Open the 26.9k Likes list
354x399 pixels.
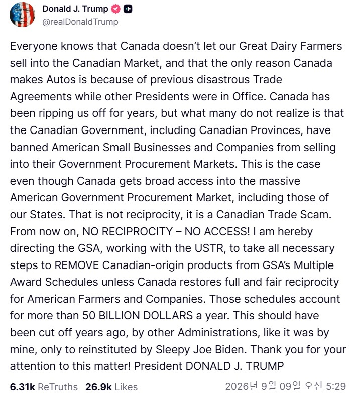coord(111,387)
